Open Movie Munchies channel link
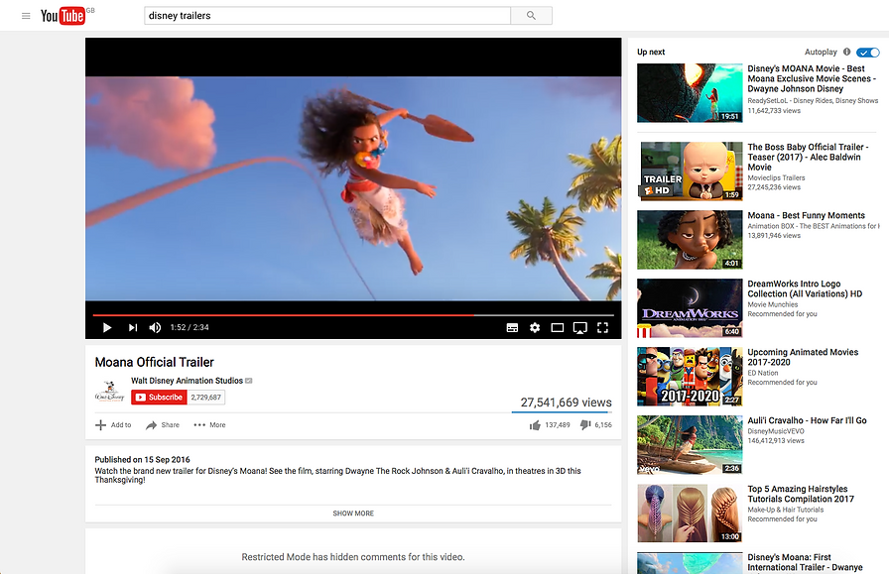This screenshot has height=574, width=889. pyautogui.click(x=772, y=304)
